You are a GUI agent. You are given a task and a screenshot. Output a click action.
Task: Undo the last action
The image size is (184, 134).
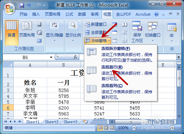29,6
